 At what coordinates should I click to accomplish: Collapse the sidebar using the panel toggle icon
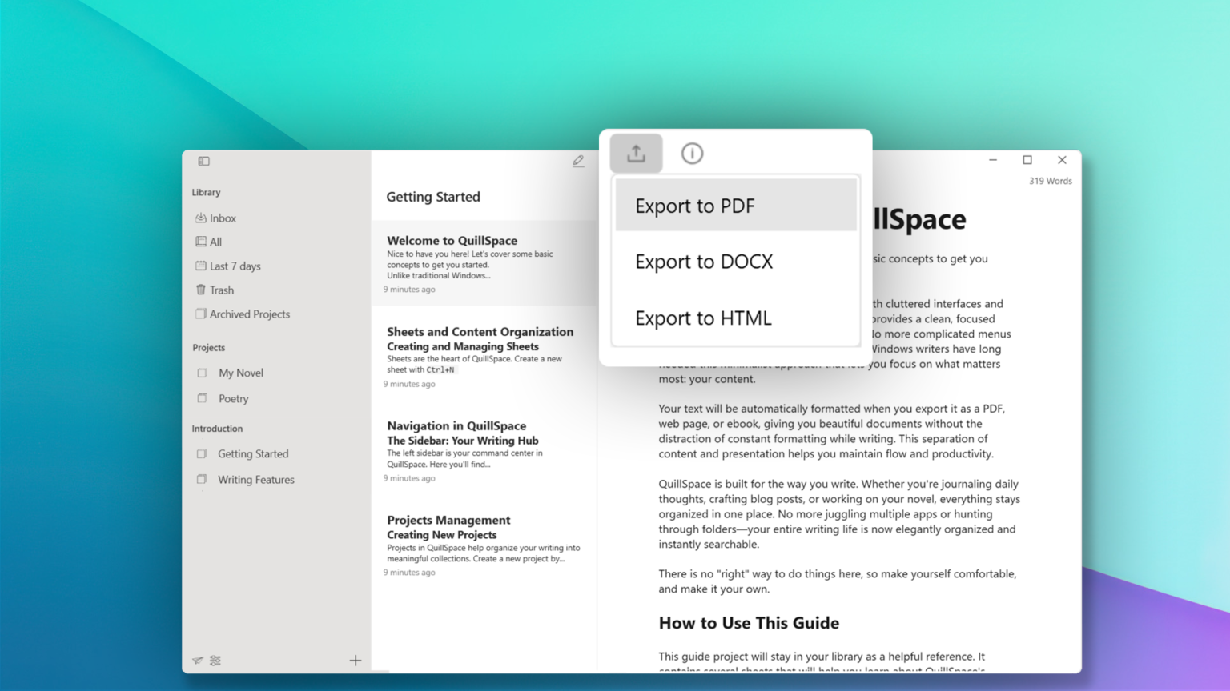coord(203,161)
